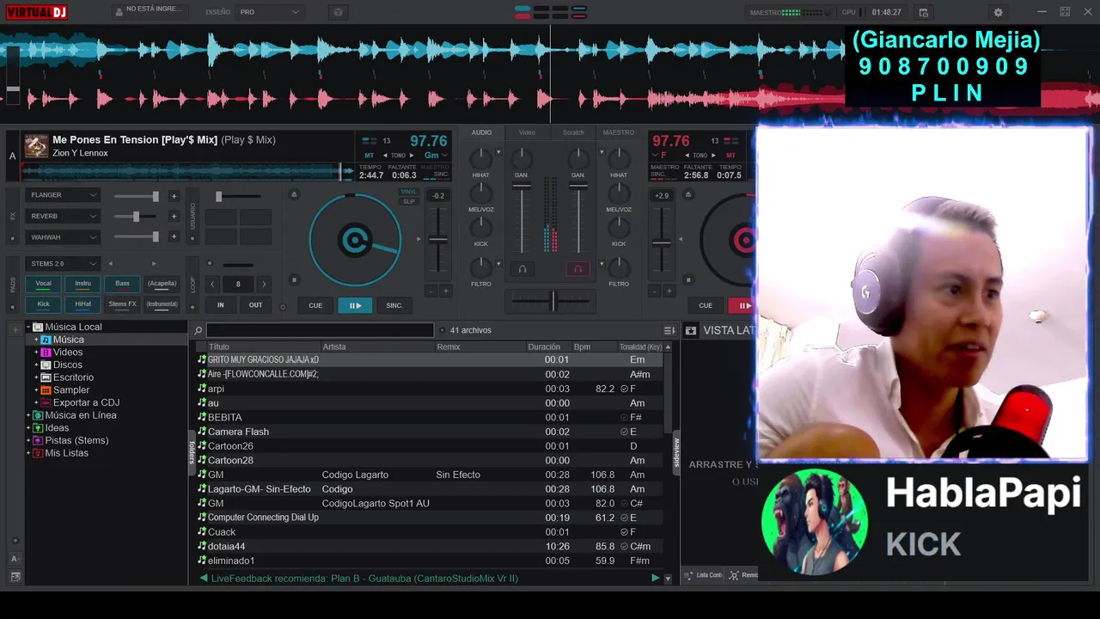Halve the loop length with left arrow
This screenshot has width=1100, height=619.
(213, 284)
